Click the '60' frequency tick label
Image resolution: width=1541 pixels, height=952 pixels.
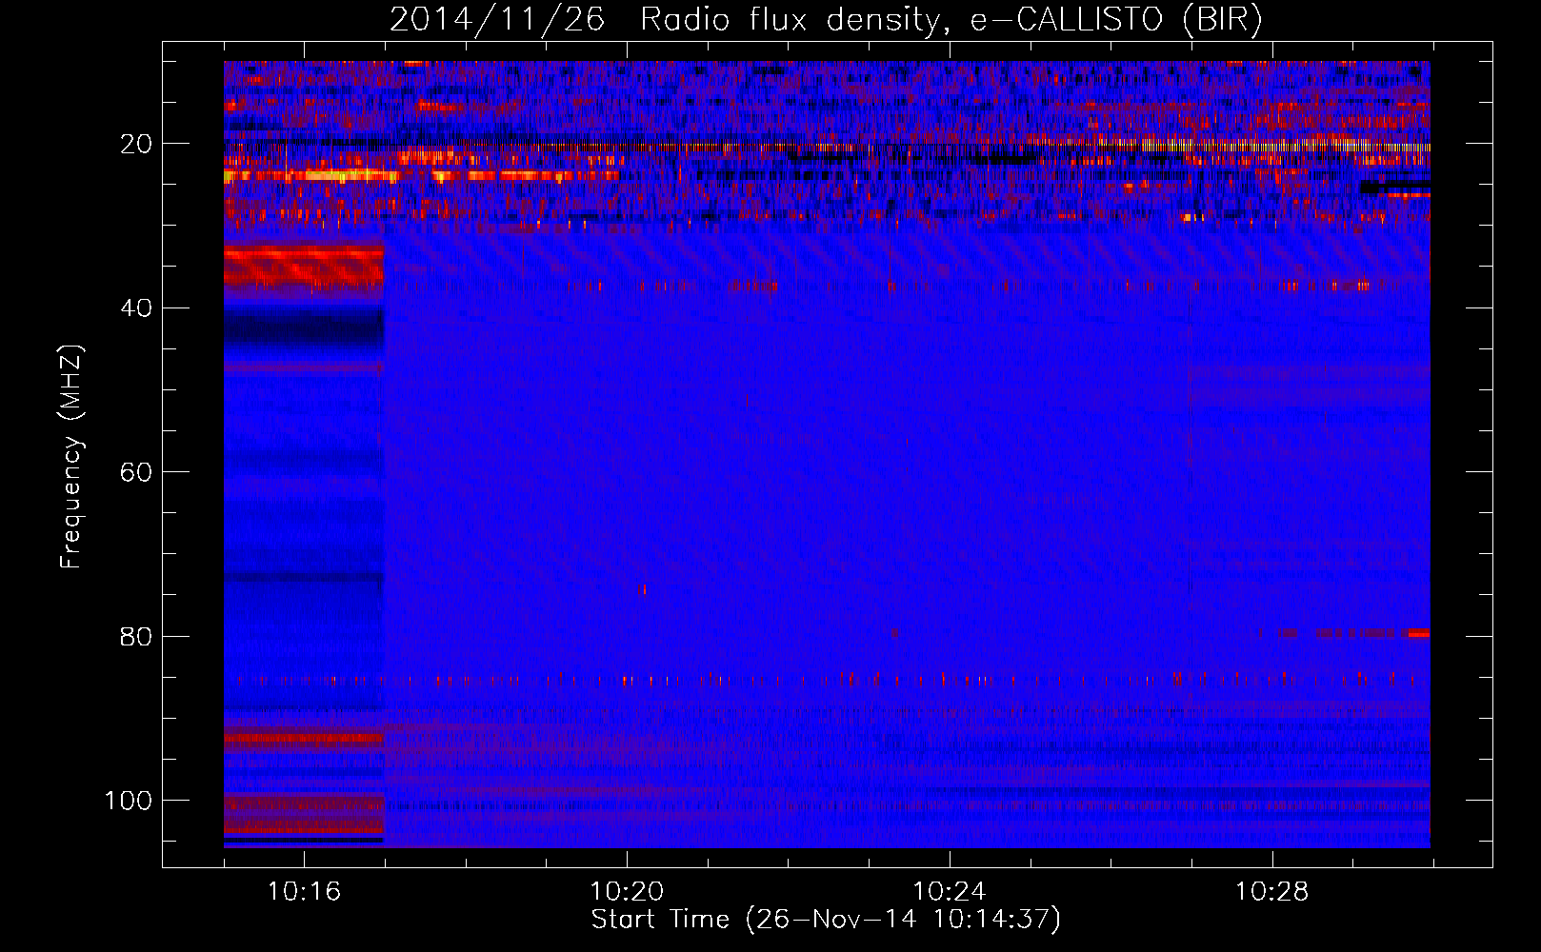pos(136,472)
